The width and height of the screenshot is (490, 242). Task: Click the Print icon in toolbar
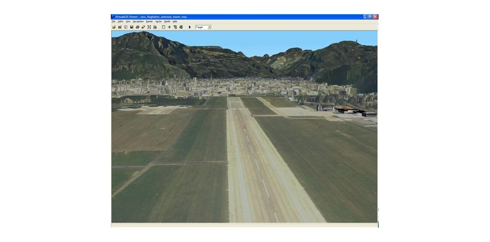click(137, 27)
